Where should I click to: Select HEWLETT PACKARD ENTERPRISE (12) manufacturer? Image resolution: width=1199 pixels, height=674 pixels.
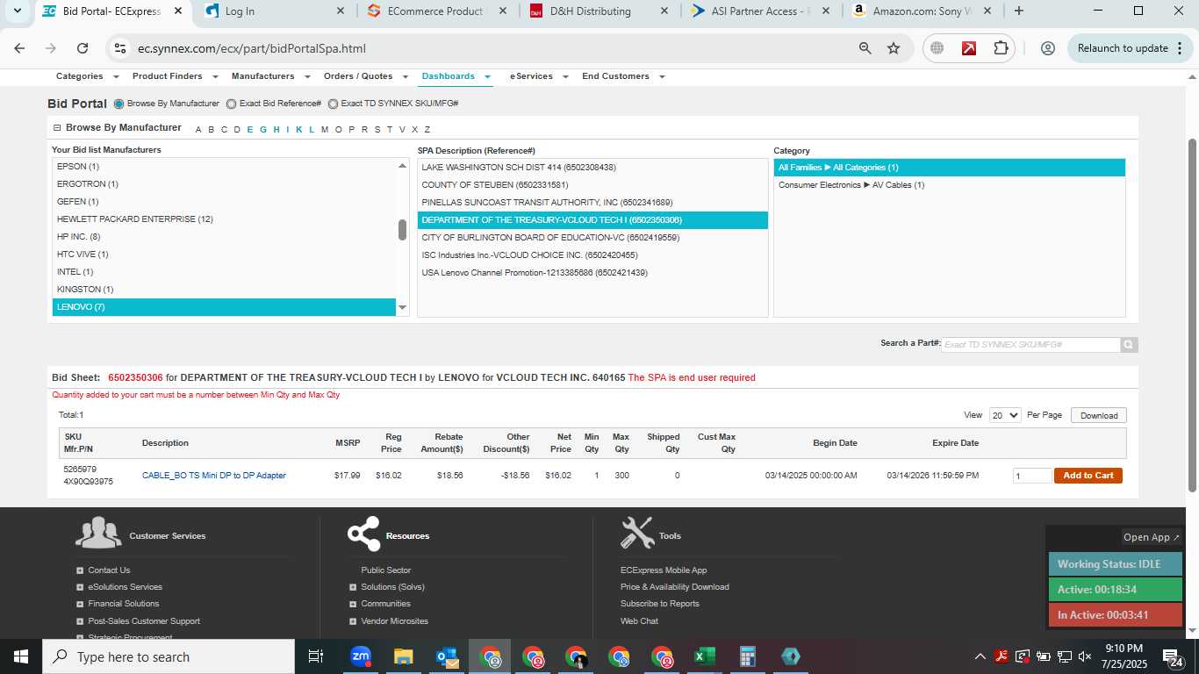[224, 219]
